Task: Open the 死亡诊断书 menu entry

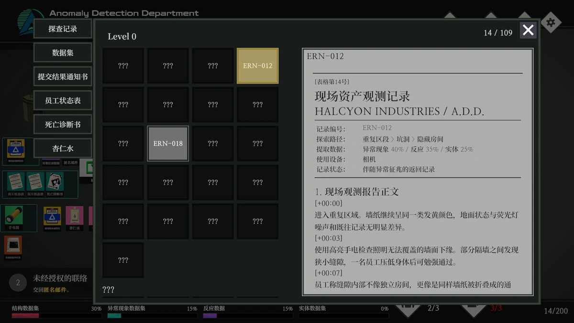Action: 63,124
